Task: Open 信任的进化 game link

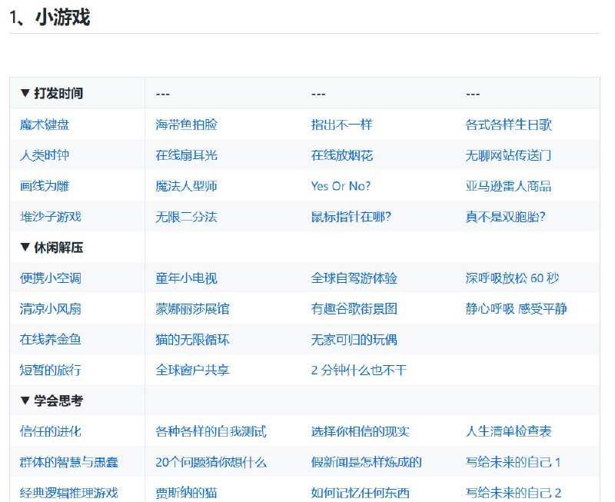Action: pos(42,431)
